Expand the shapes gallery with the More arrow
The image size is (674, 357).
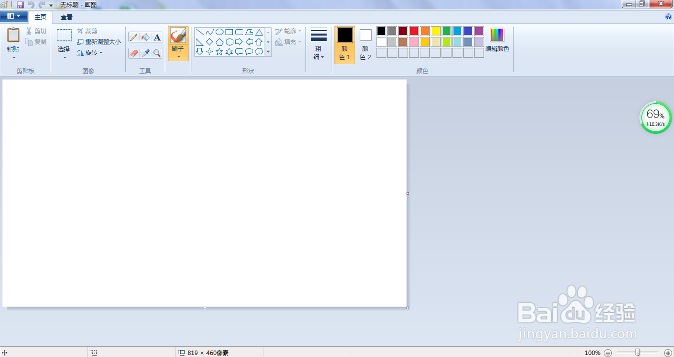pyautogui.click(x=268, y=52)
